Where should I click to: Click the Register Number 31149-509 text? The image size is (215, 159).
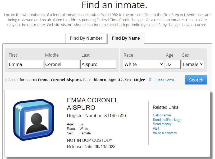coord(96,116)
